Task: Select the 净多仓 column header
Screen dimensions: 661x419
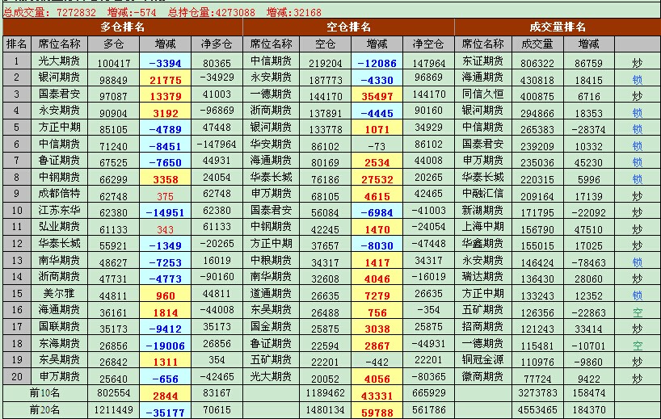Action: (x=217, y=44)
